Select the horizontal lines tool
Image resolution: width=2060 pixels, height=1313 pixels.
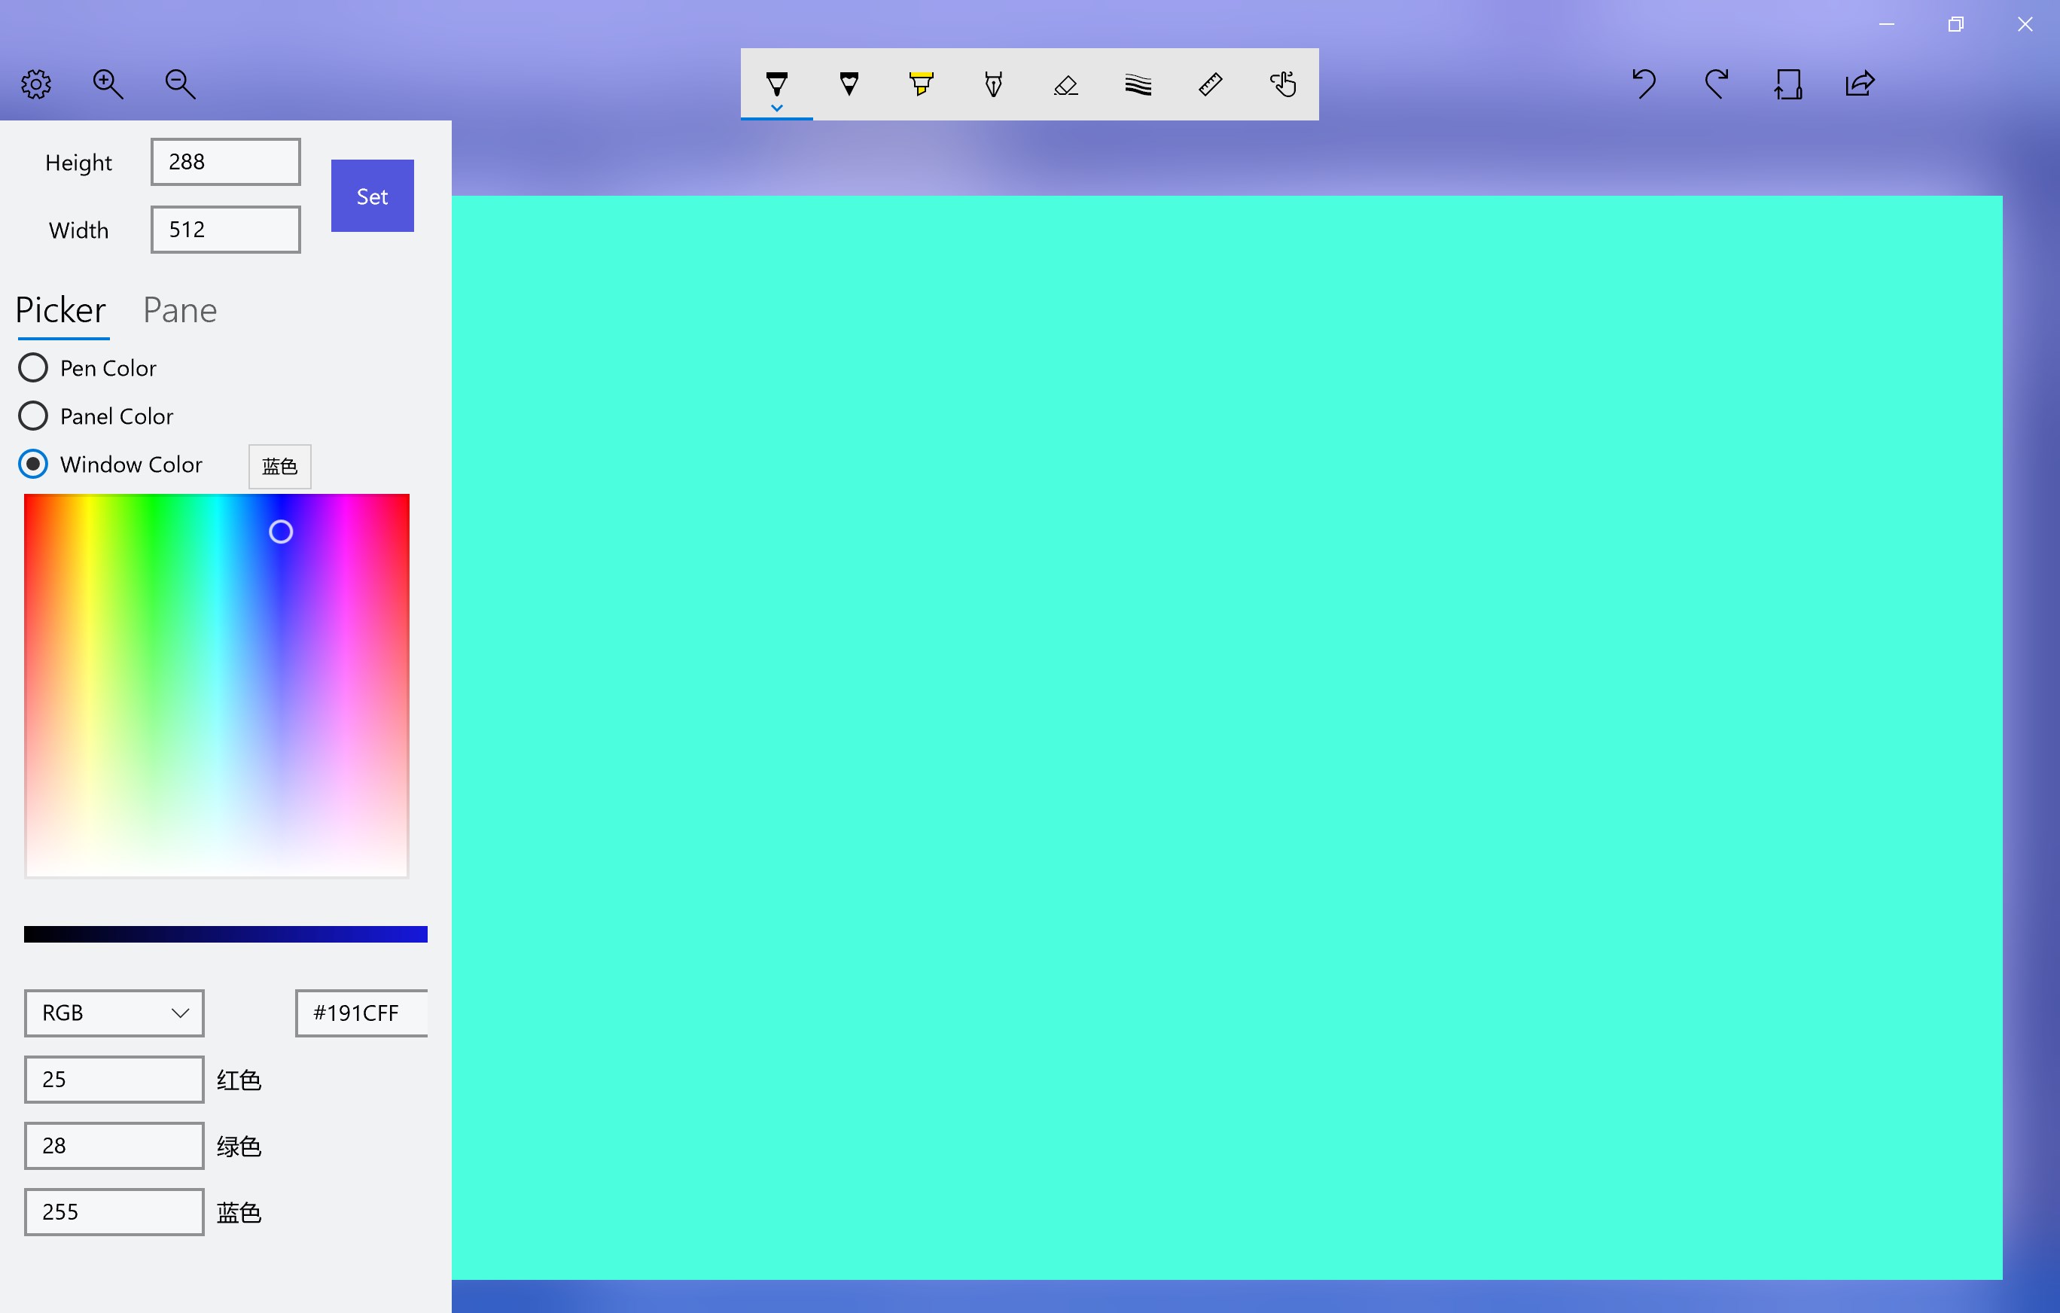pyautogui.click(x=1138, y=84)
